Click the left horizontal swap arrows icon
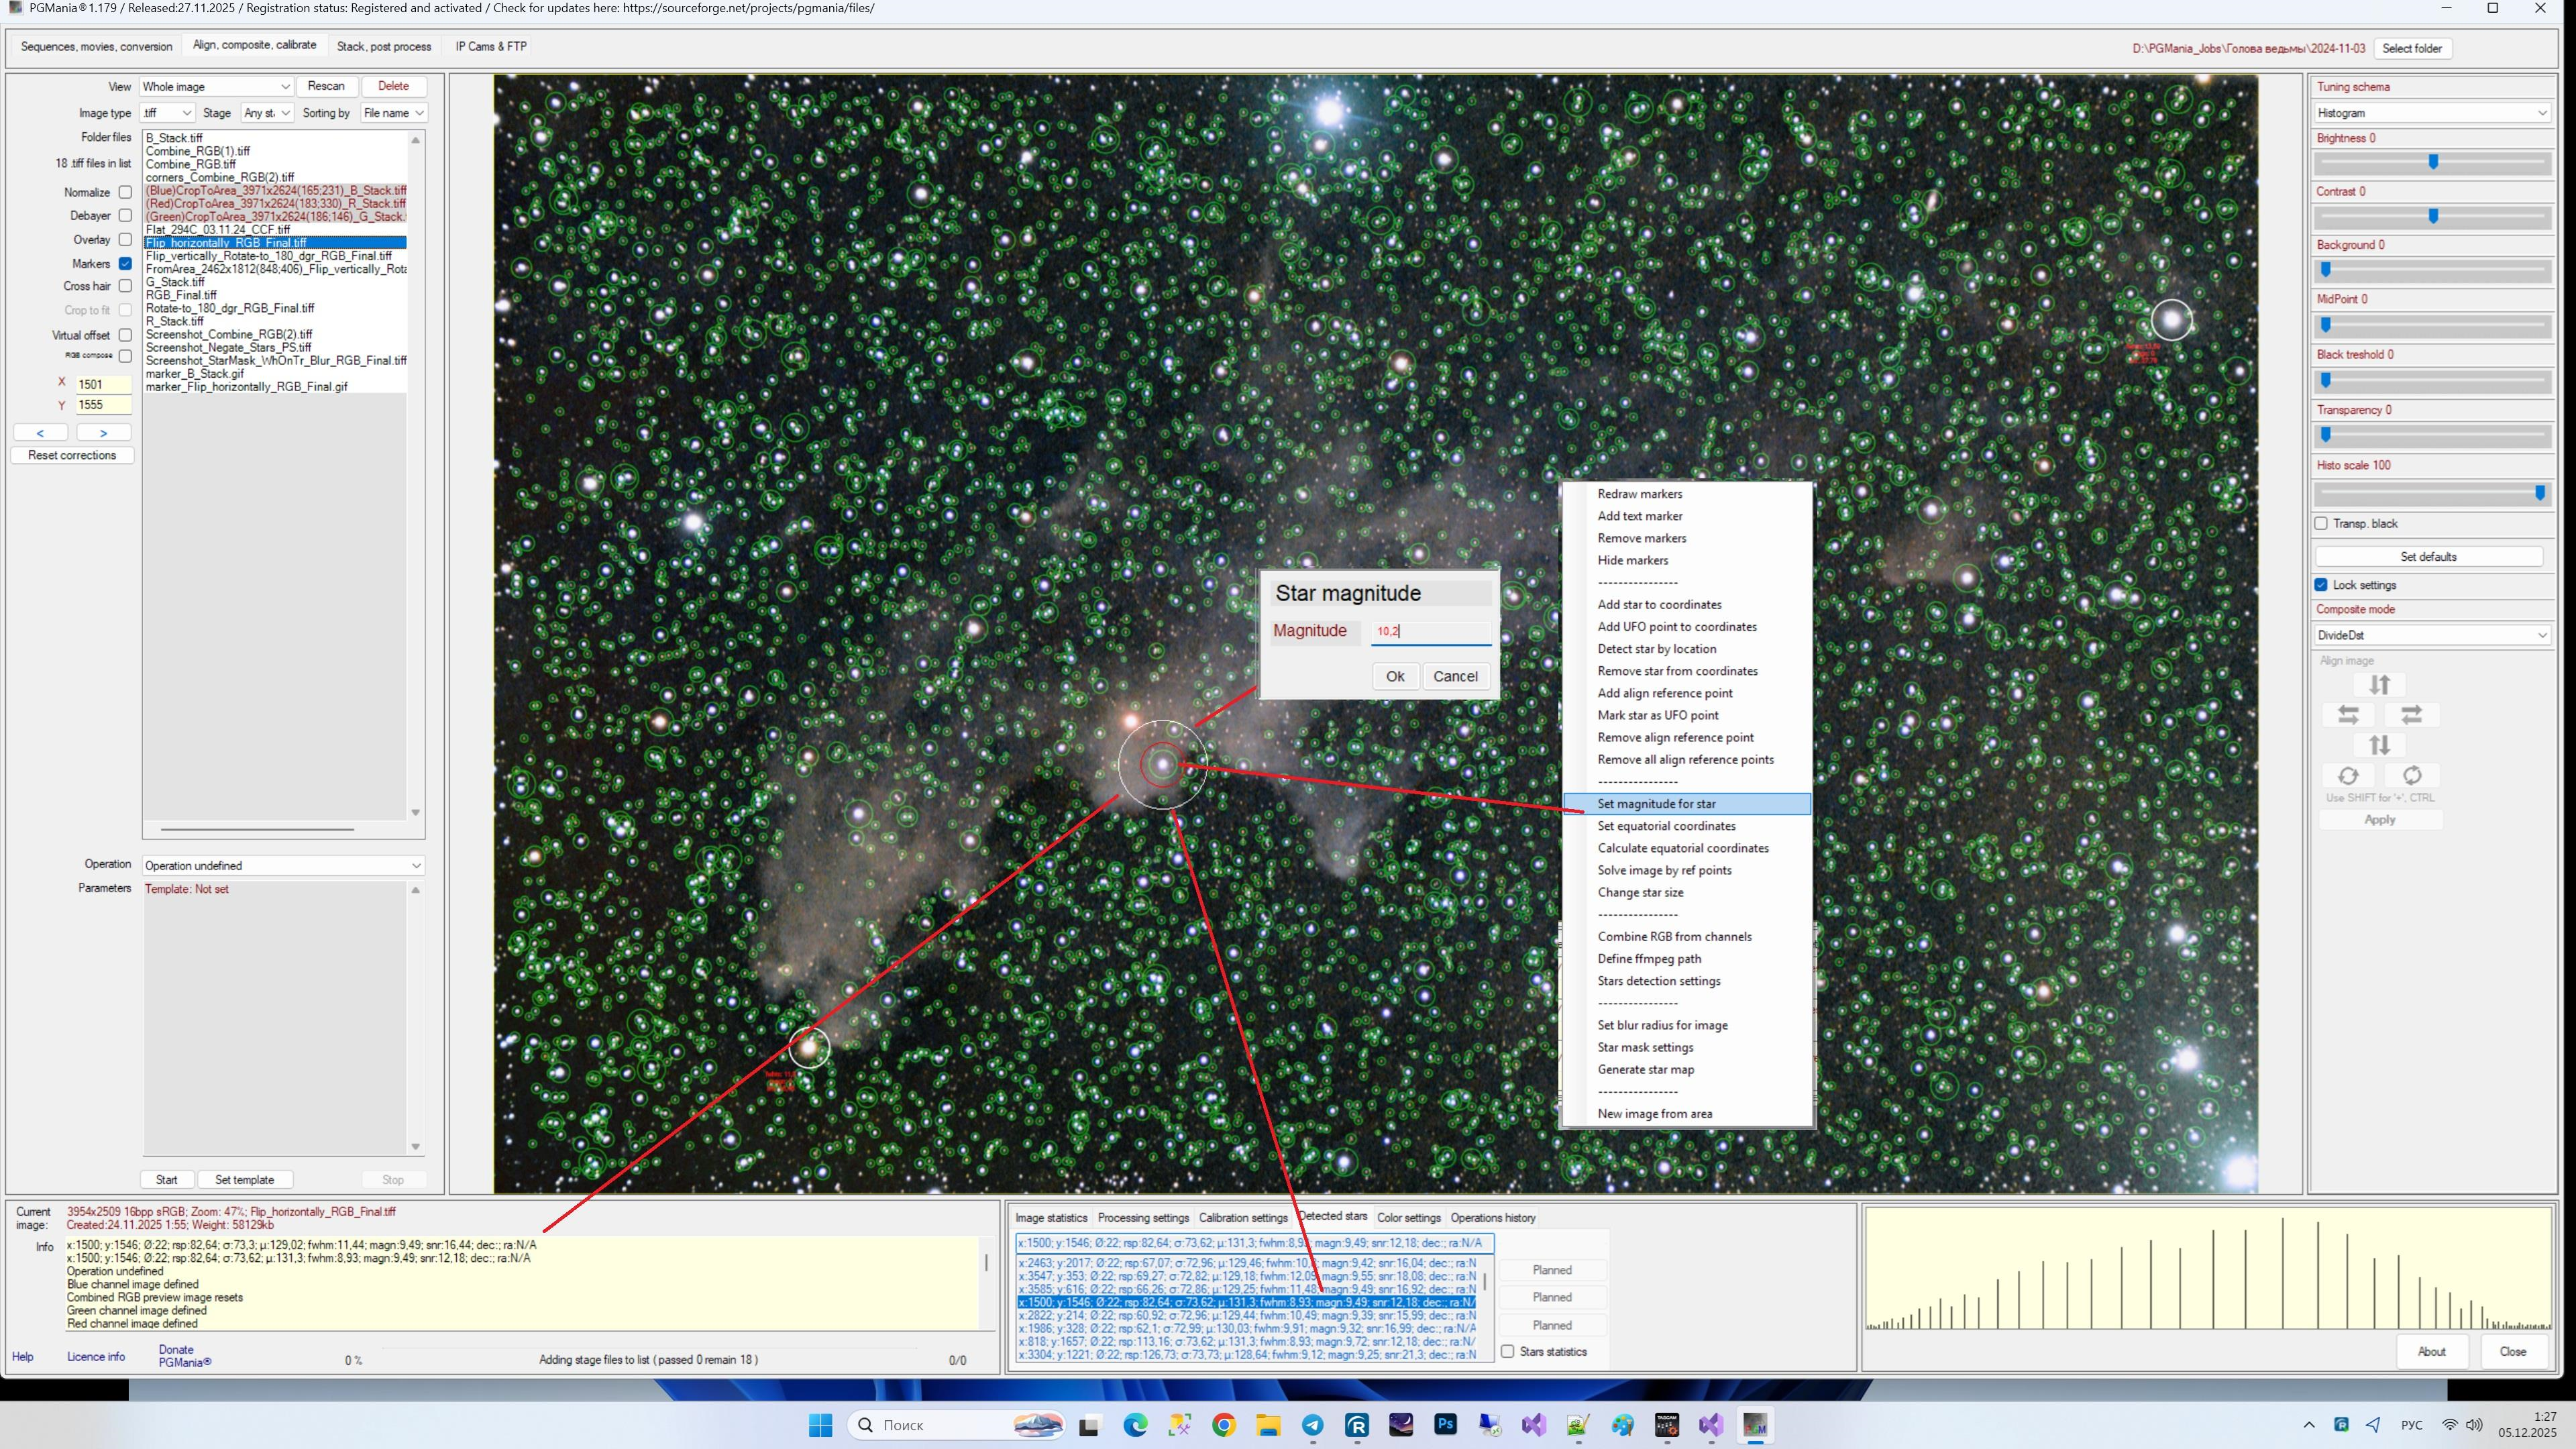The width and height of the screenshot is (2576, 1449). (x=2348, y=715)
